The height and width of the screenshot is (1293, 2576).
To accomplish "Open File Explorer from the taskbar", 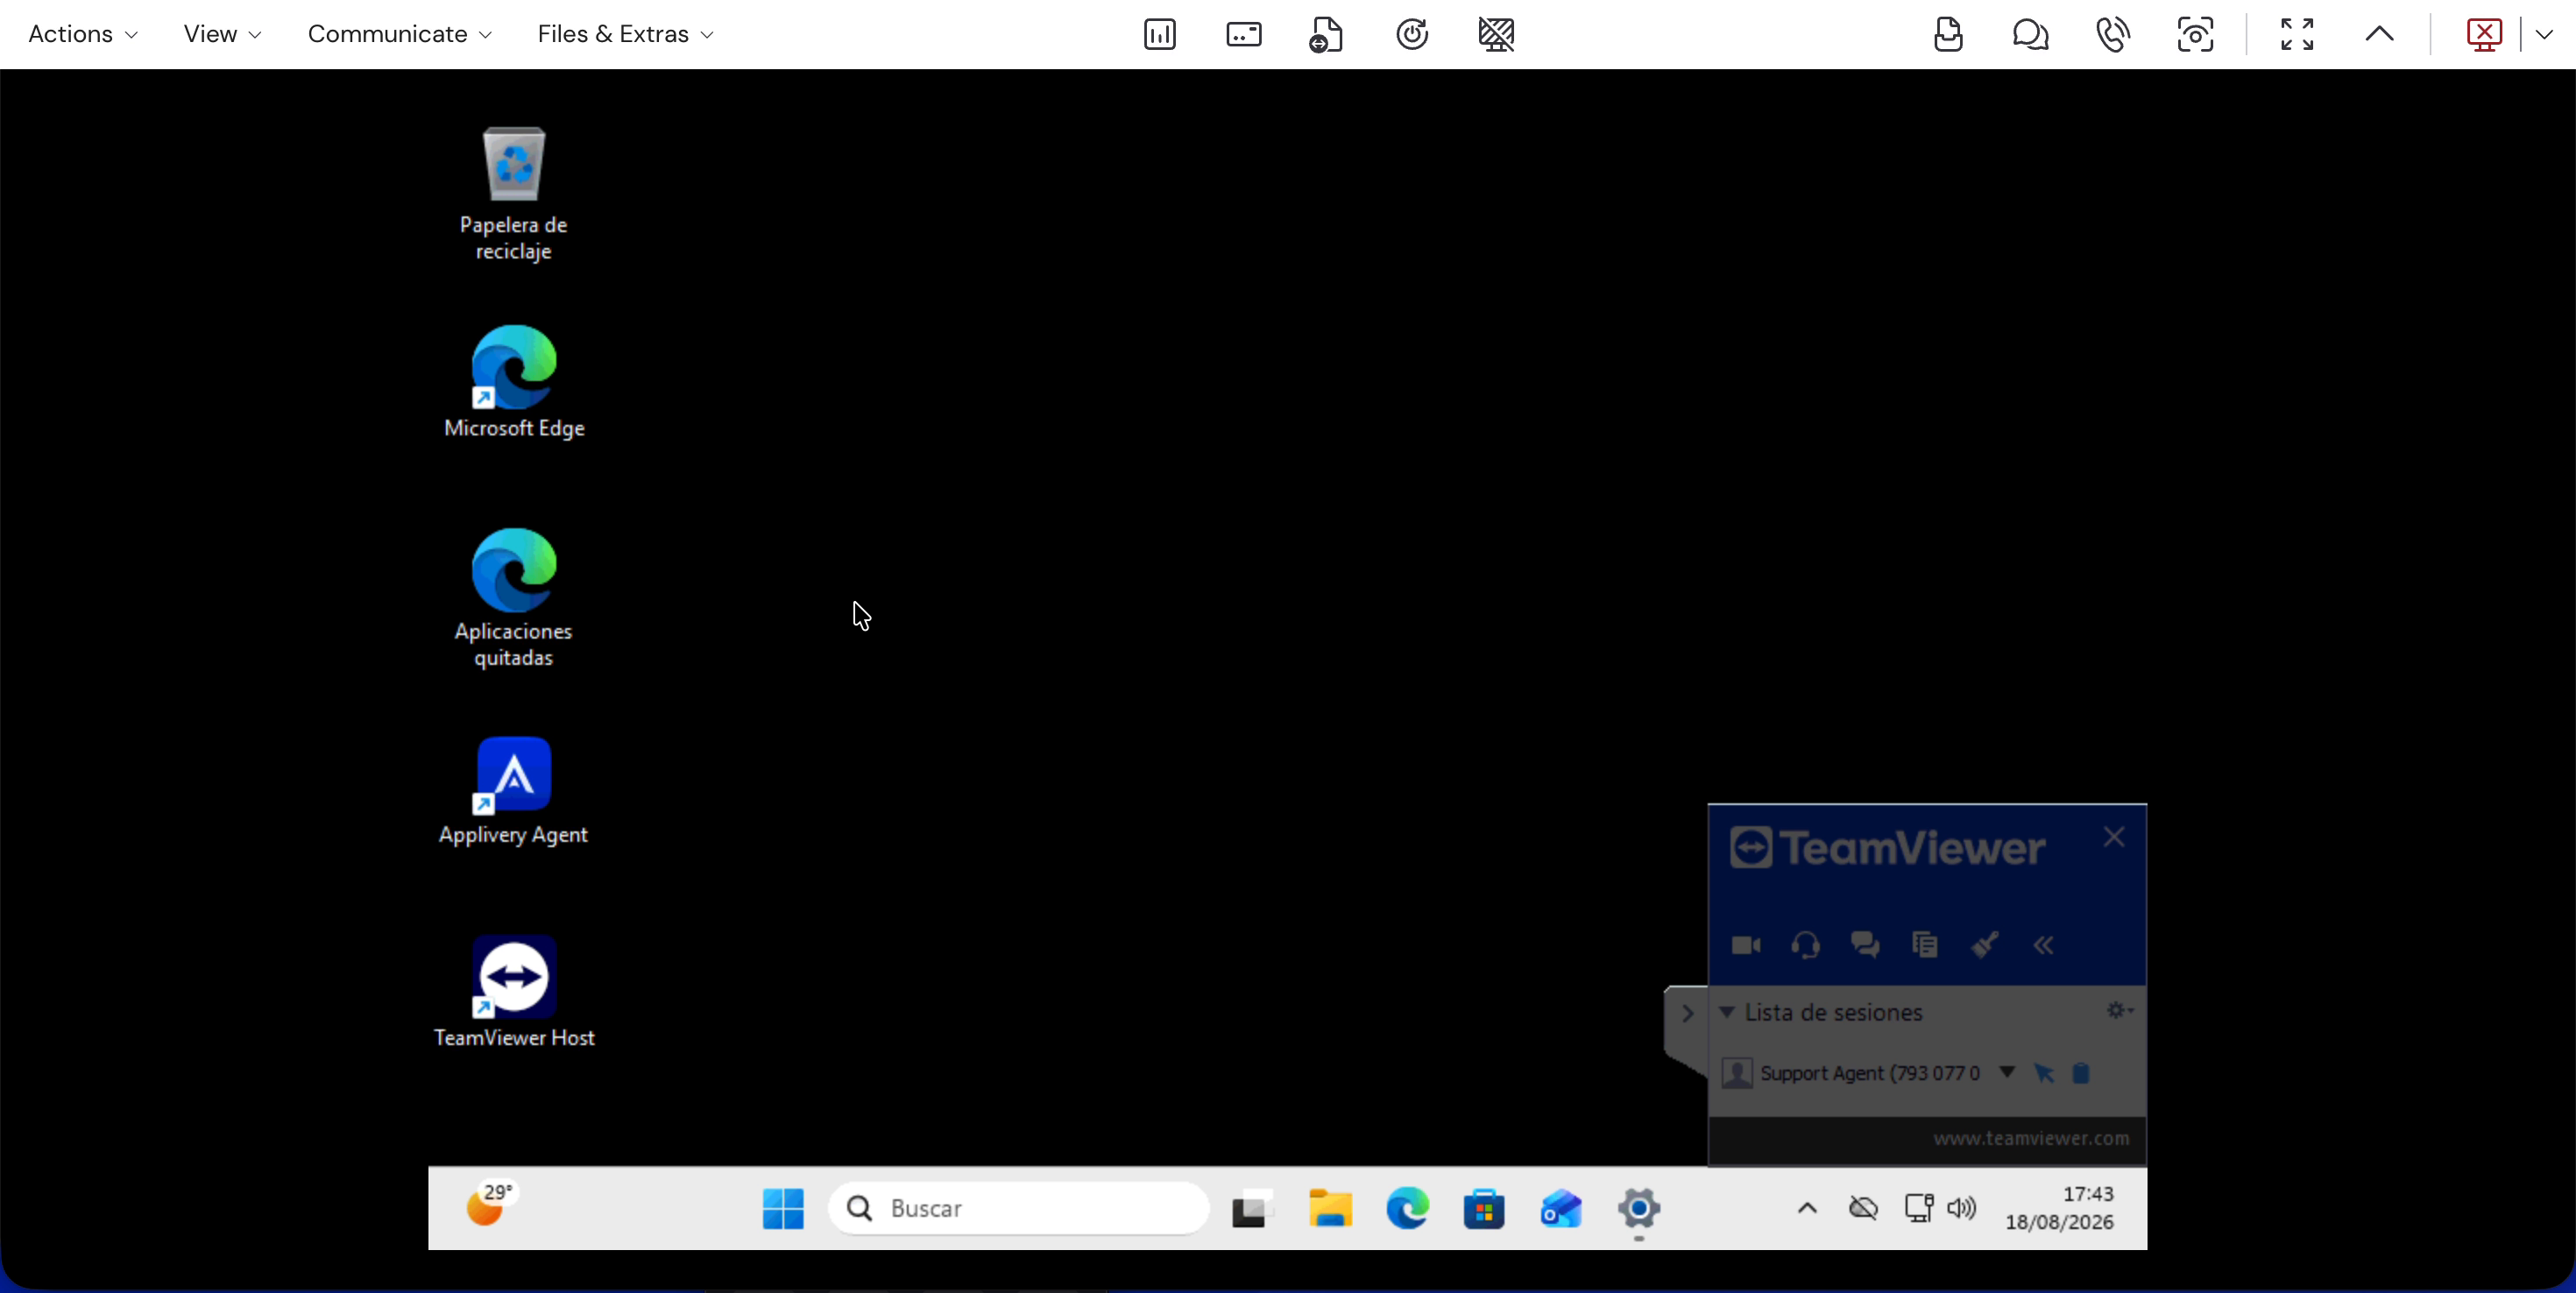I will click(1330, 1209).
